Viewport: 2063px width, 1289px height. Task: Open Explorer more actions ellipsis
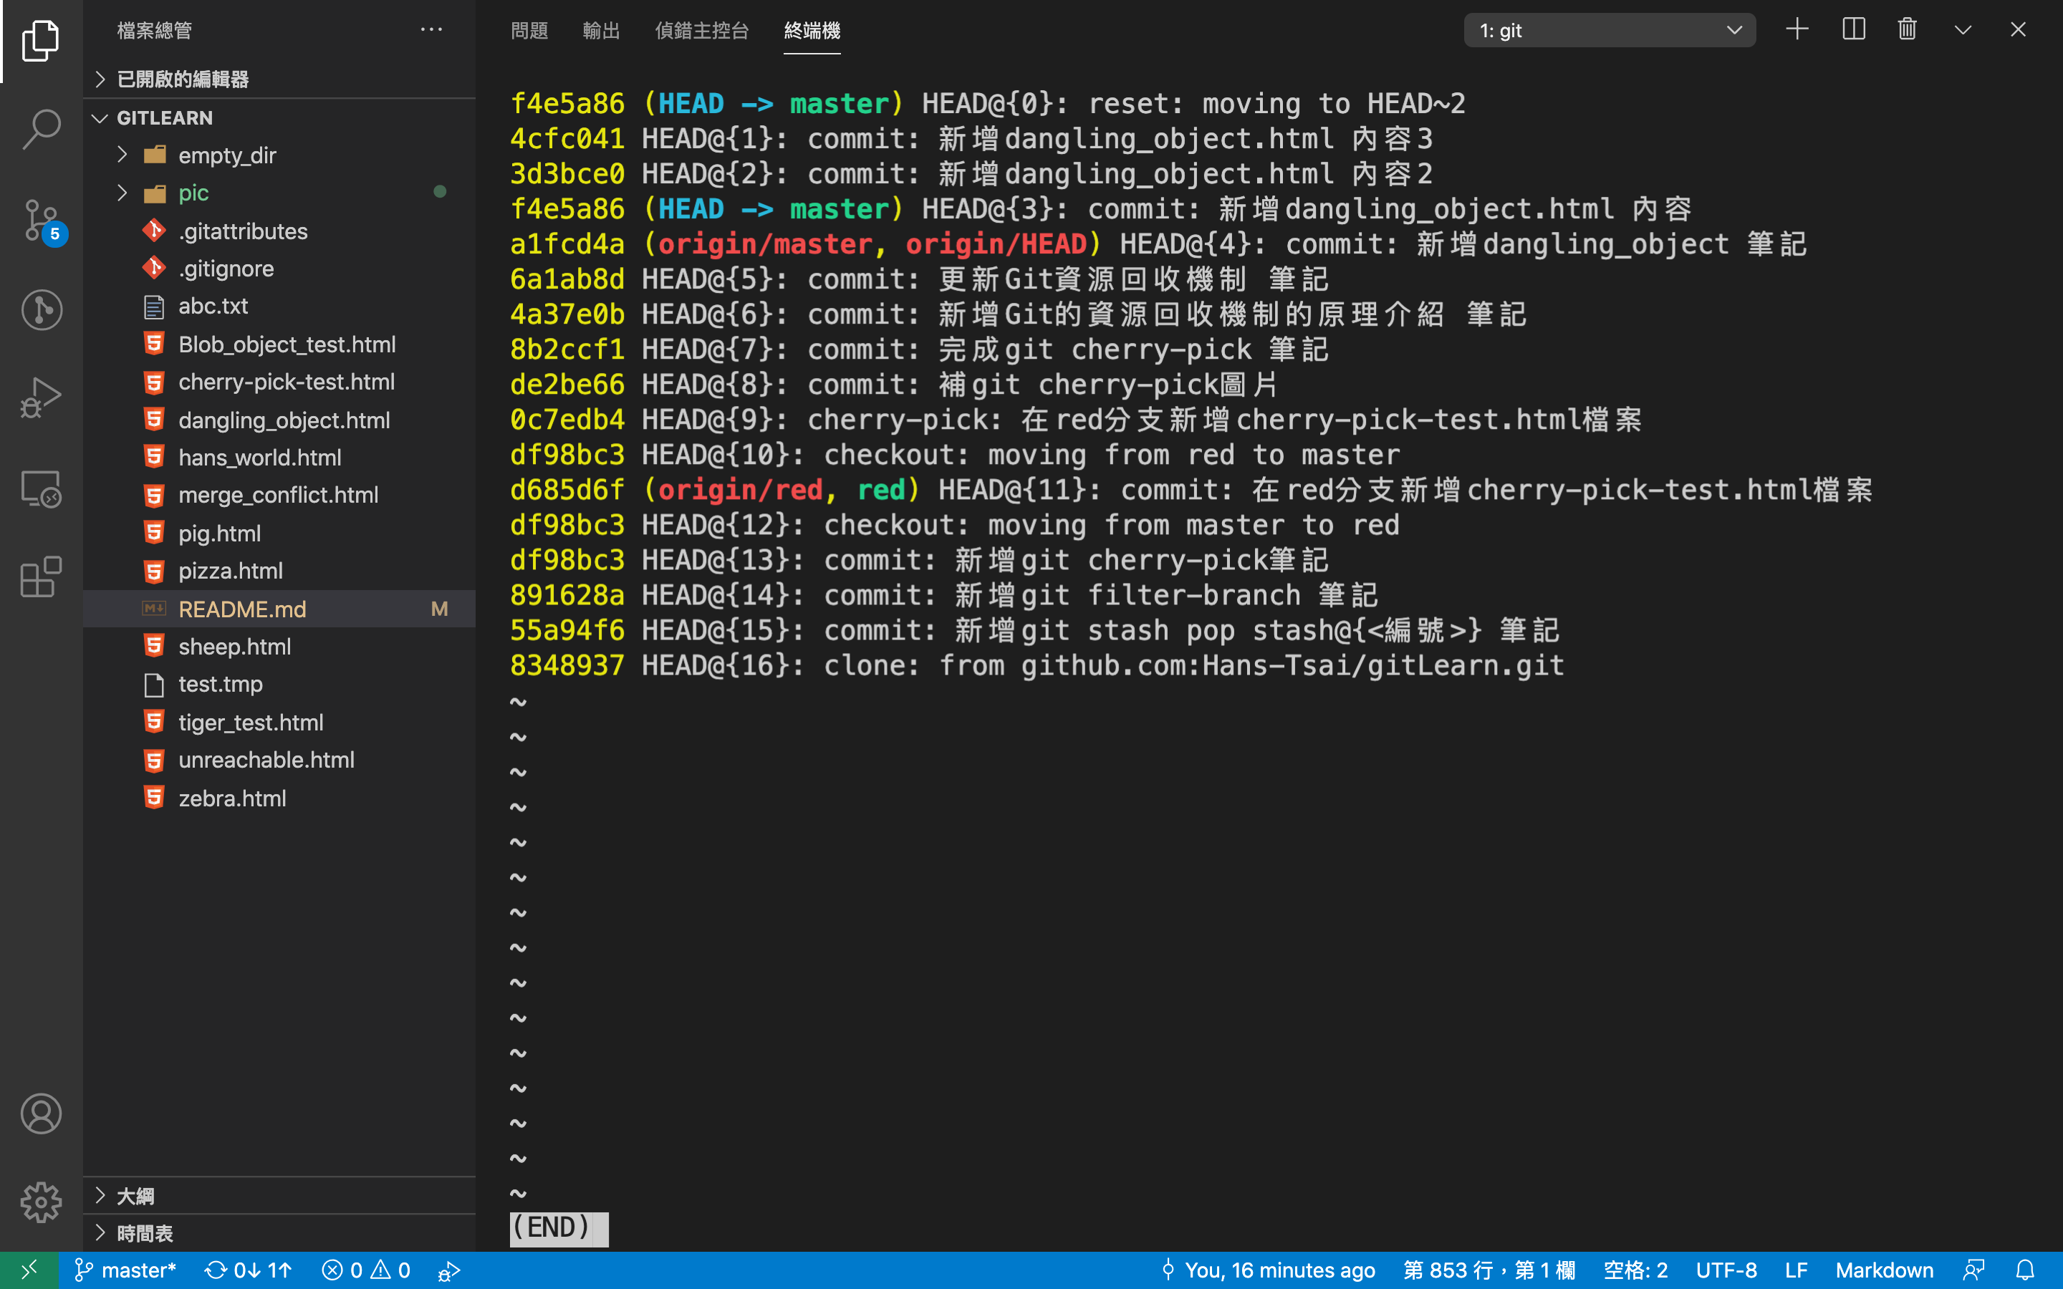[x=431, y=30]
